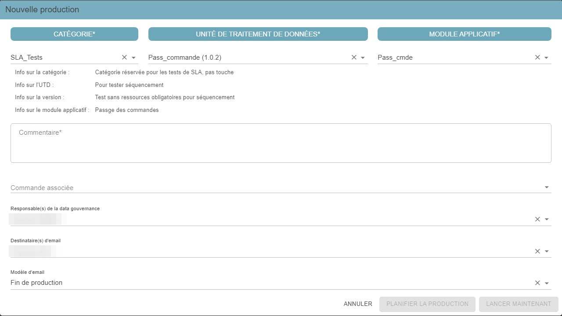This screenshot has width=562, height=316.
Task: Clear the Modèle d'email selection
Action: 537,283
